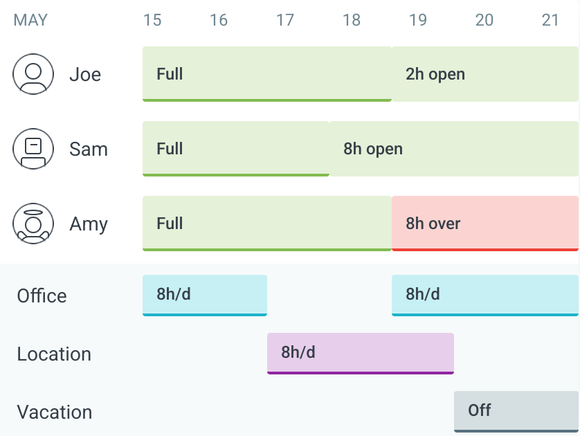Click the first Office 8h/d bar

(205, 295)
